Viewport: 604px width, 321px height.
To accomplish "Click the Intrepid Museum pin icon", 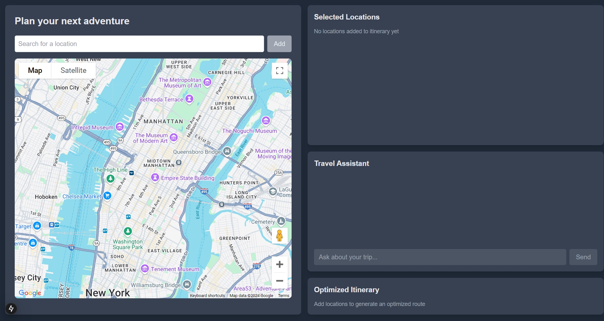I will point(120,127).
